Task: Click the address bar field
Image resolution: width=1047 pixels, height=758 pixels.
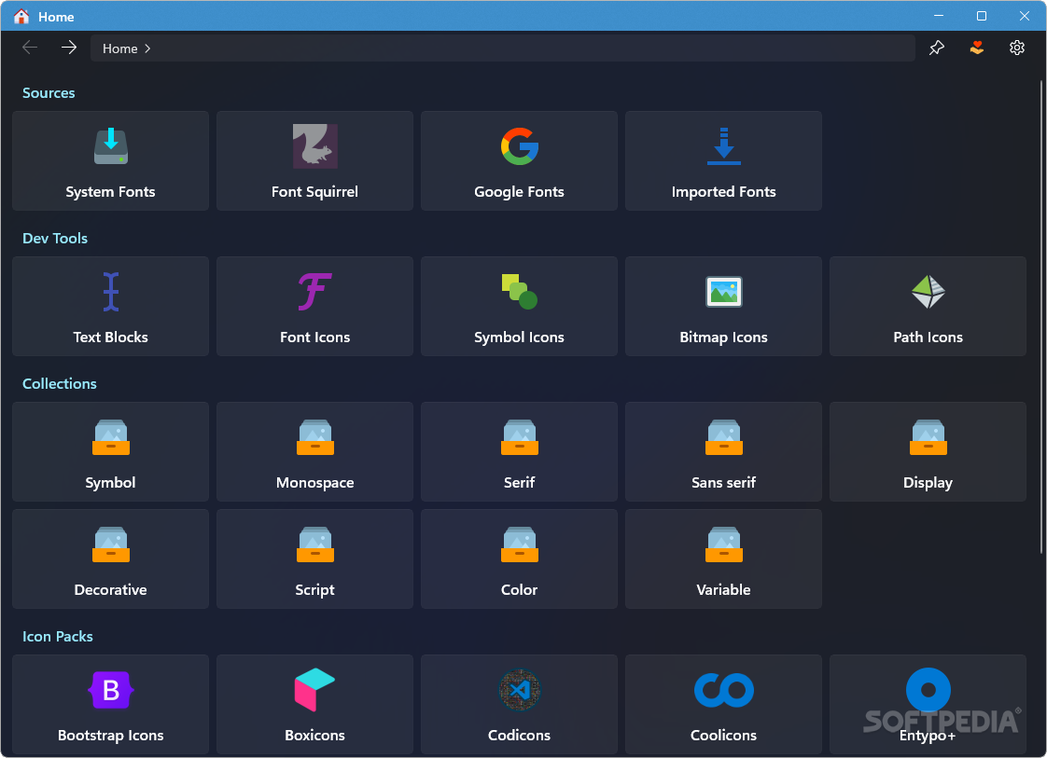Action: coord(503,48)
